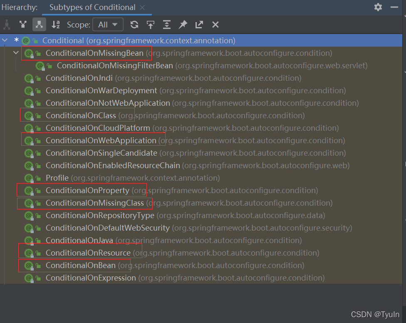The width and height of the screenshot is (406, 323).
Task: Select the Conditional root row
Action: pos(201,40)
